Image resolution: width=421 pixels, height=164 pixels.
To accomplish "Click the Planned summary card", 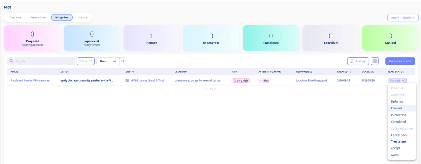I will click(x=151, y=38).
